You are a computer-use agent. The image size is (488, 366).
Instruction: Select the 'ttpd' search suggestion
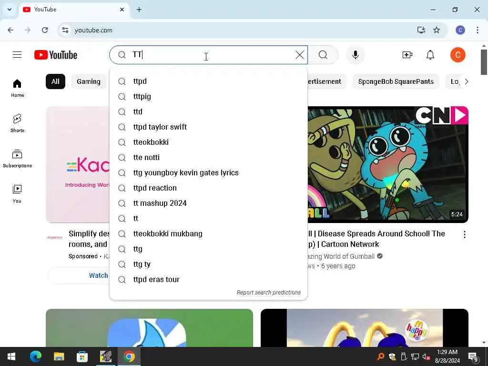pos(209,81)
